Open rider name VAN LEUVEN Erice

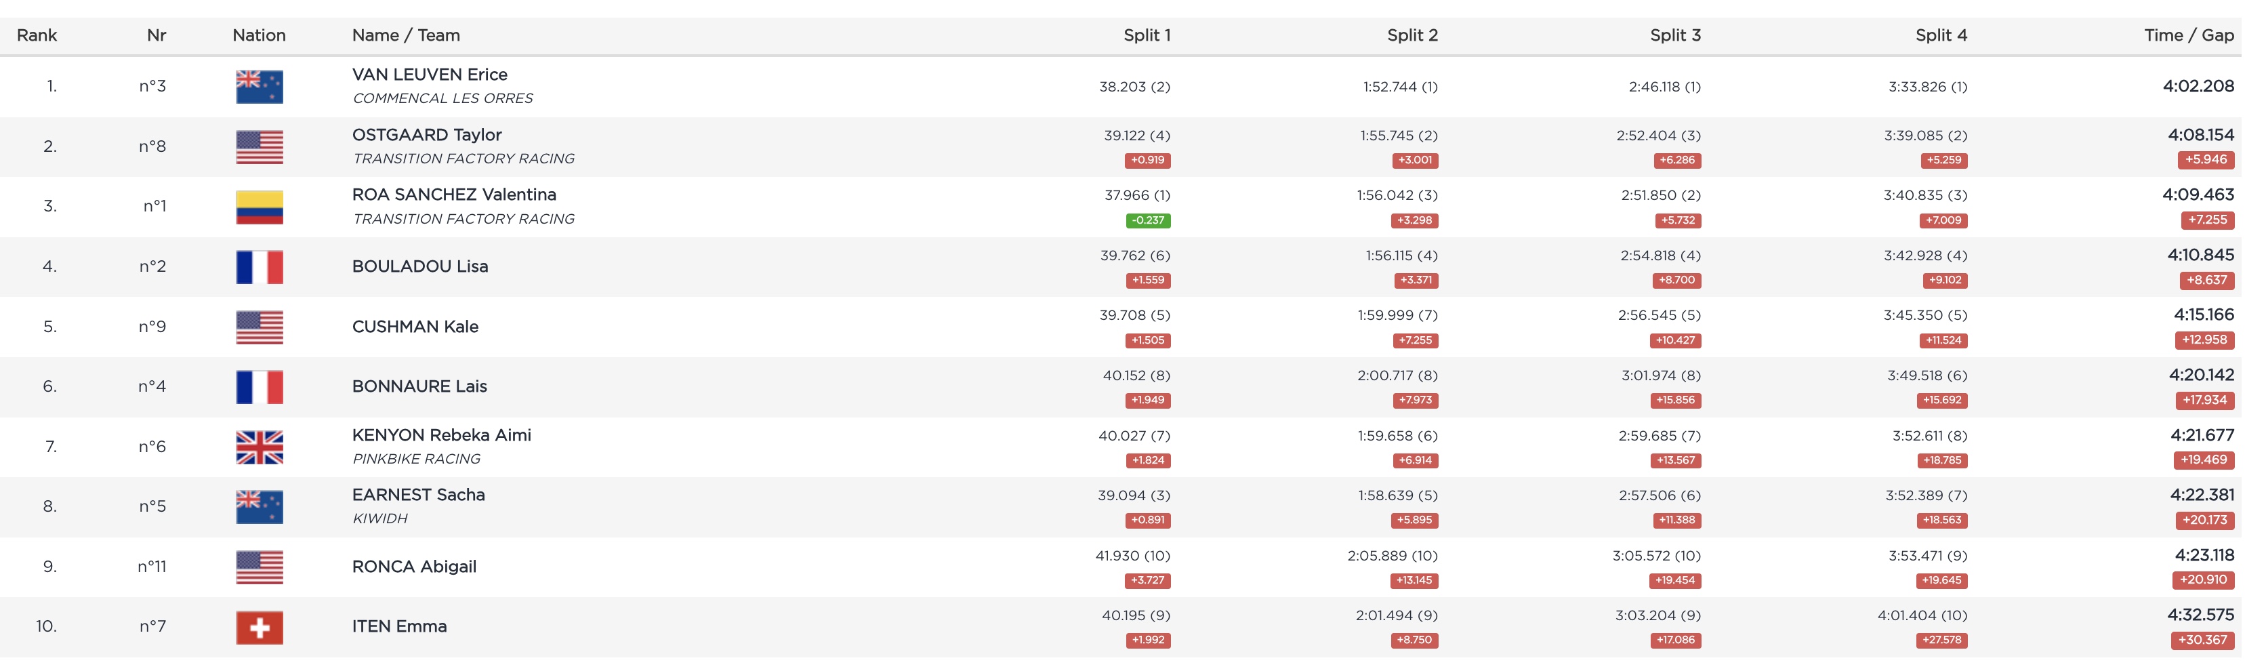click(x=429, y=75)
